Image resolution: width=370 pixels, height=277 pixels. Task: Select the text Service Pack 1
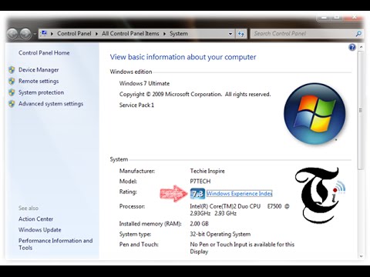coord(136,105)
